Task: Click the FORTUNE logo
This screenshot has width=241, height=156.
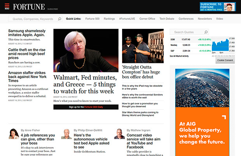Action: 29,7
